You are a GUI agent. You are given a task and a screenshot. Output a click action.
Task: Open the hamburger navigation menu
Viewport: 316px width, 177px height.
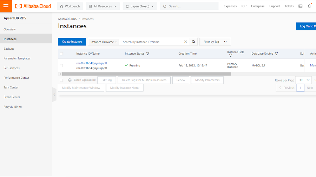coord(6,6)
